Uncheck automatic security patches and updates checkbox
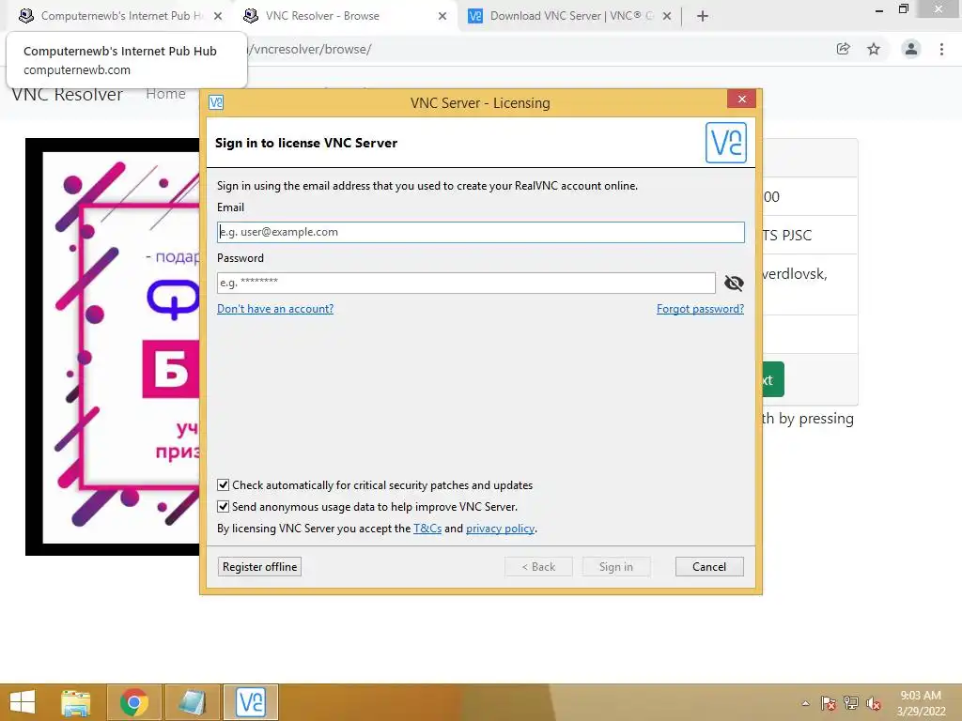This screenshot has height=721, width=962. 224,485
